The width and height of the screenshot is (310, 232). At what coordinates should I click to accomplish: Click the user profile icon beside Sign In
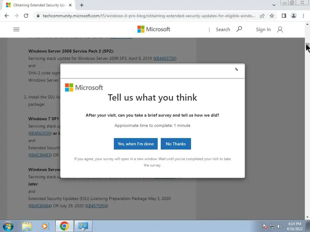tap(280, 30)
